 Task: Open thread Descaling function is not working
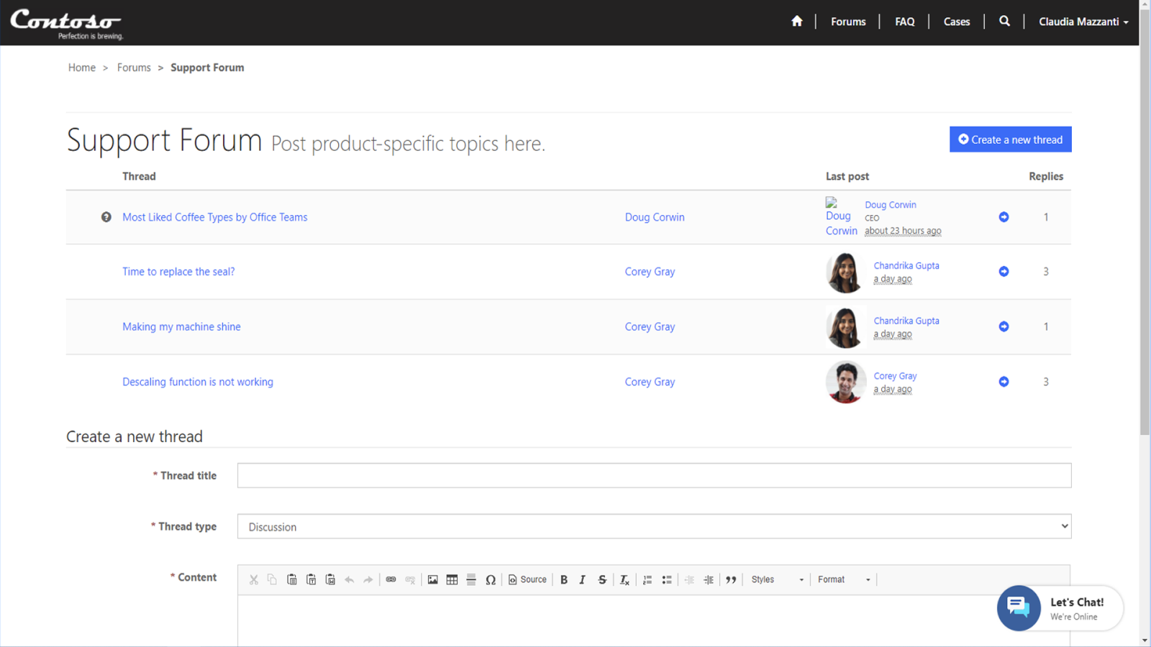click(198, 382)
